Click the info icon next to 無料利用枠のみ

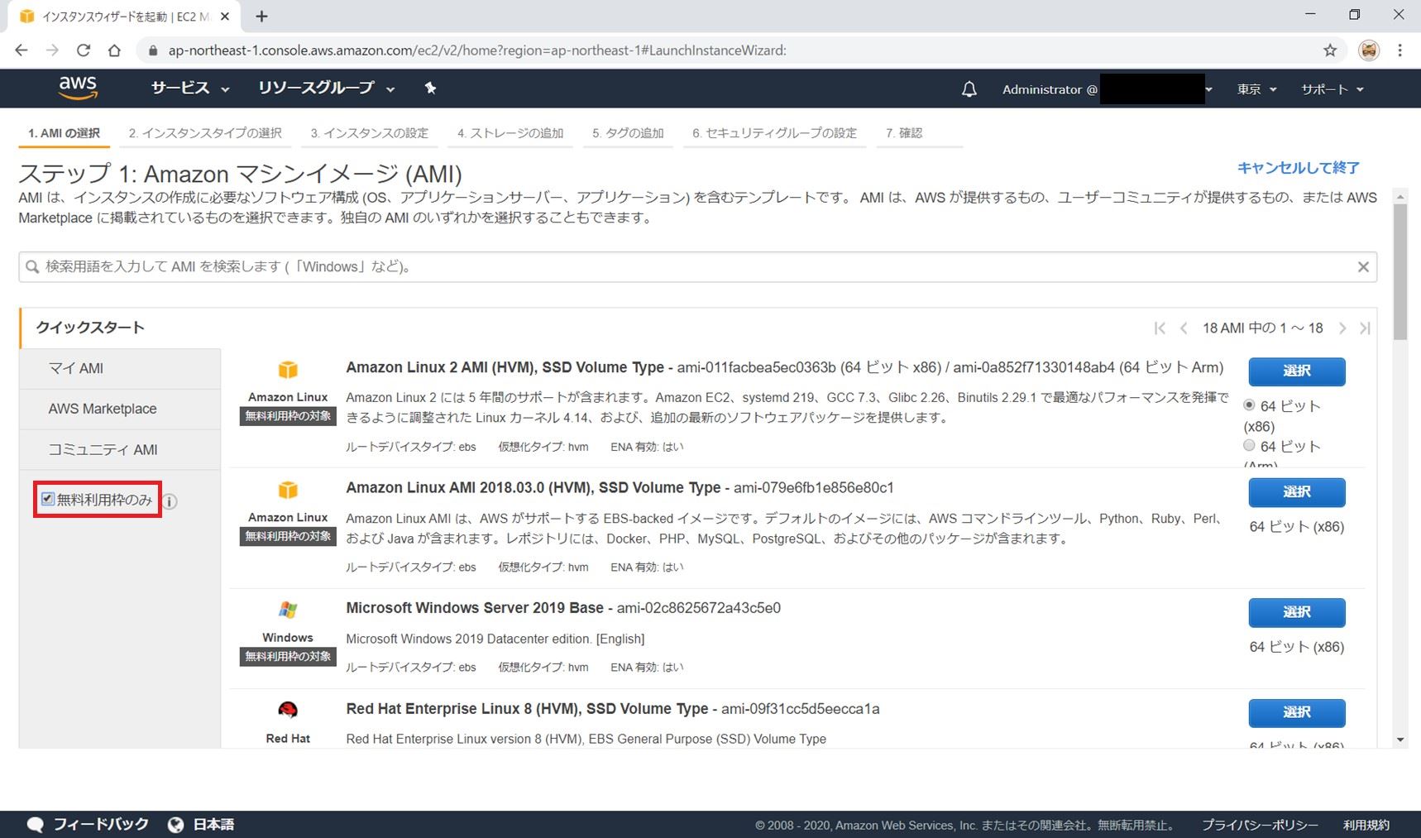(x=170, y=501)
